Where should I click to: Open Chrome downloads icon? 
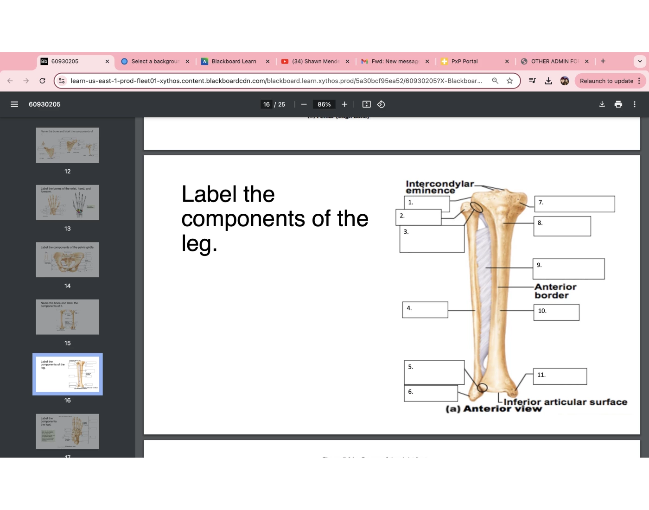[x=548, y=81]
